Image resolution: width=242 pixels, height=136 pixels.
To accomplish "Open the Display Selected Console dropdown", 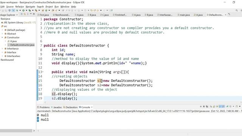I will click(x=233, y=107).
